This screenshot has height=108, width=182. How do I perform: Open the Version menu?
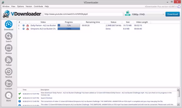[x=29, y=6]
